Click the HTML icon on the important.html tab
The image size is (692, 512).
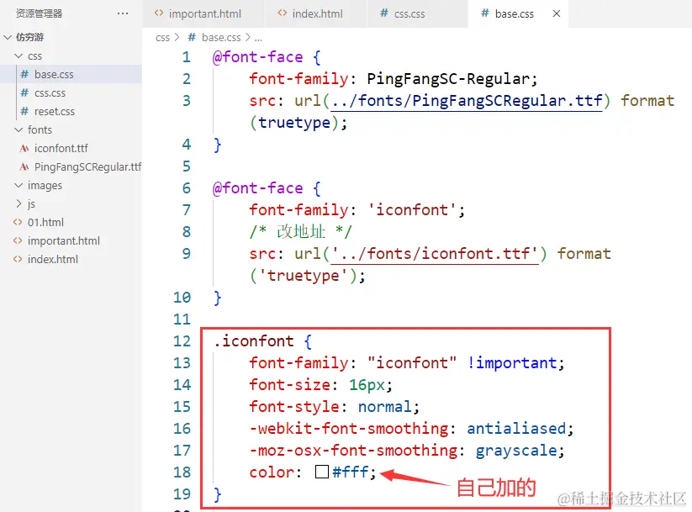(x=159, y=13)
